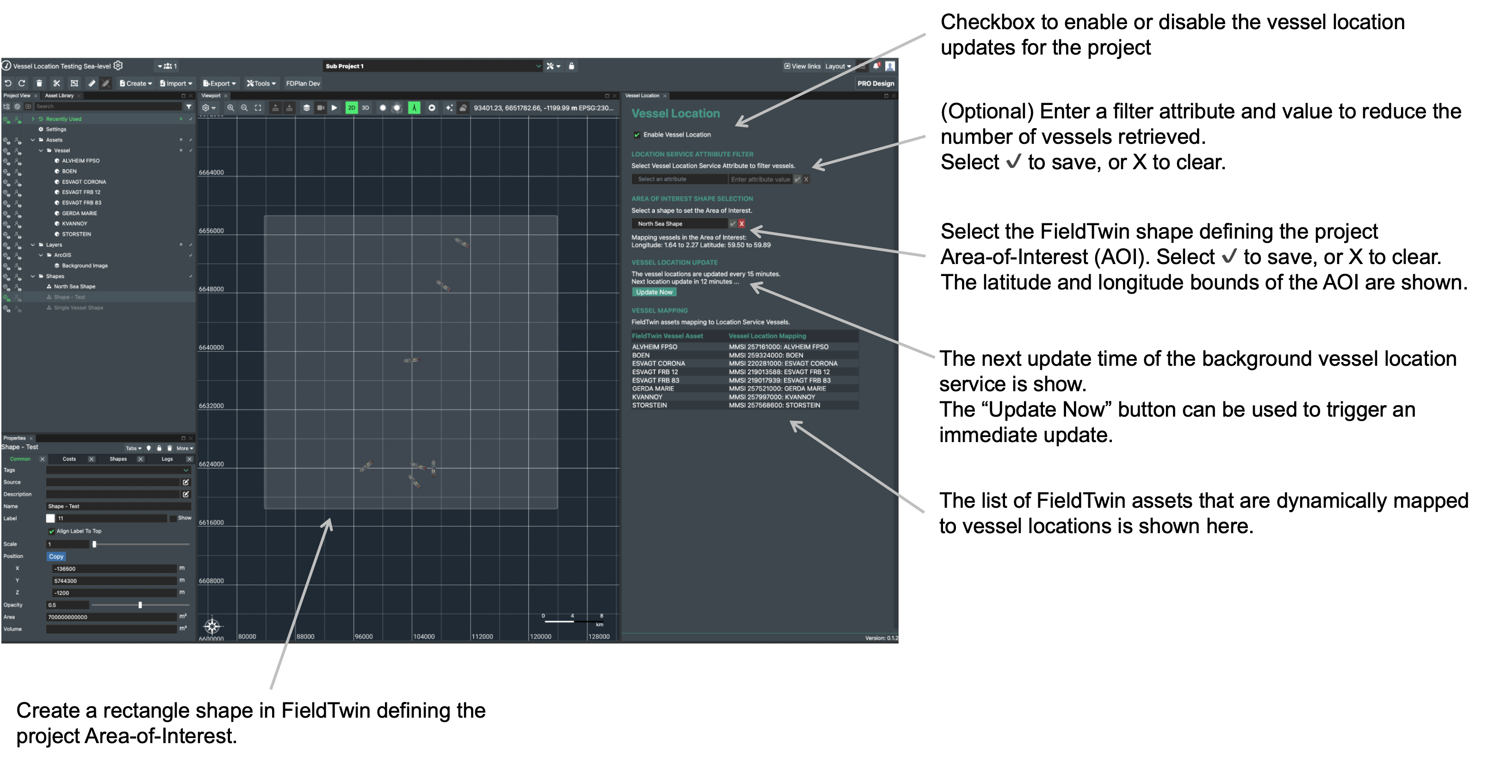Collapse the Vessel folder in tree

(x=41, y=151)
